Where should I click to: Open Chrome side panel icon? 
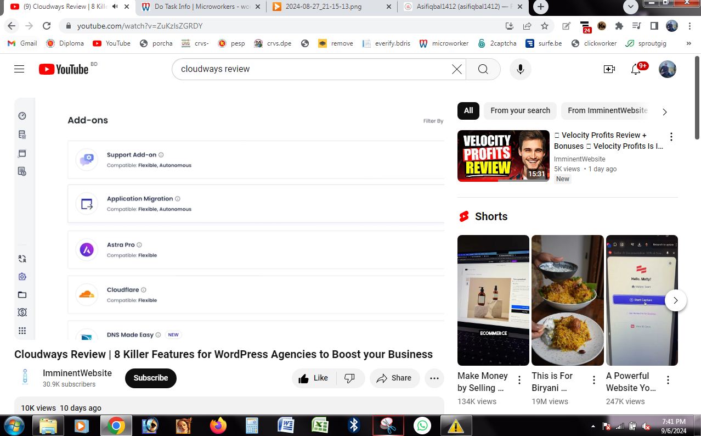point(654,26)
